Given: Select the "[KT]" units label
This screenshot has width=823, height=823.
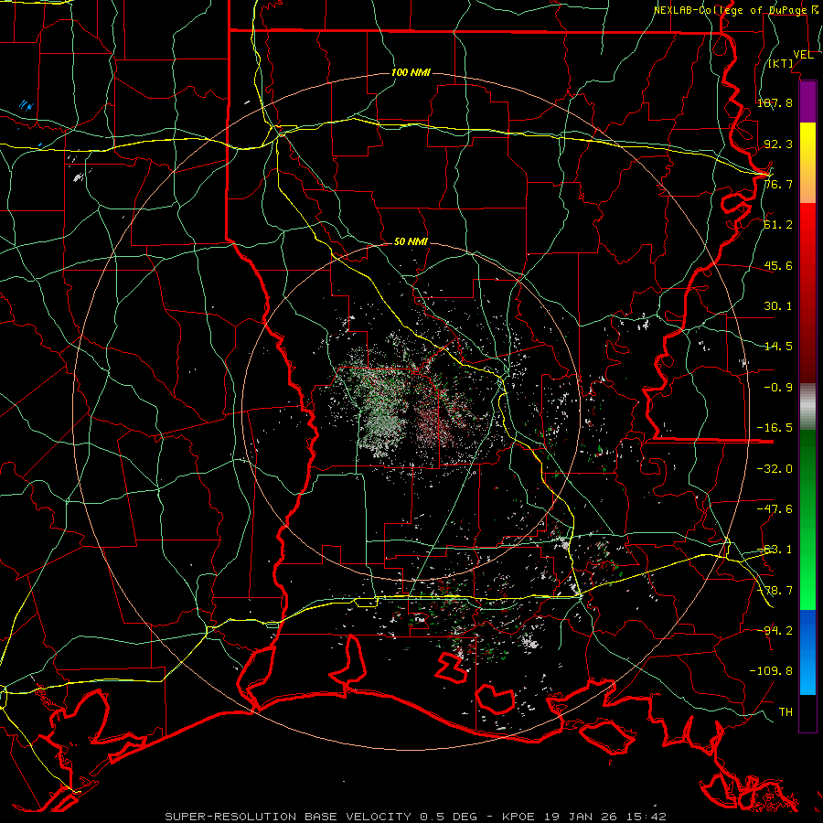Looking at the screenshot, I should pyautogui.click(x=781, y=63).
